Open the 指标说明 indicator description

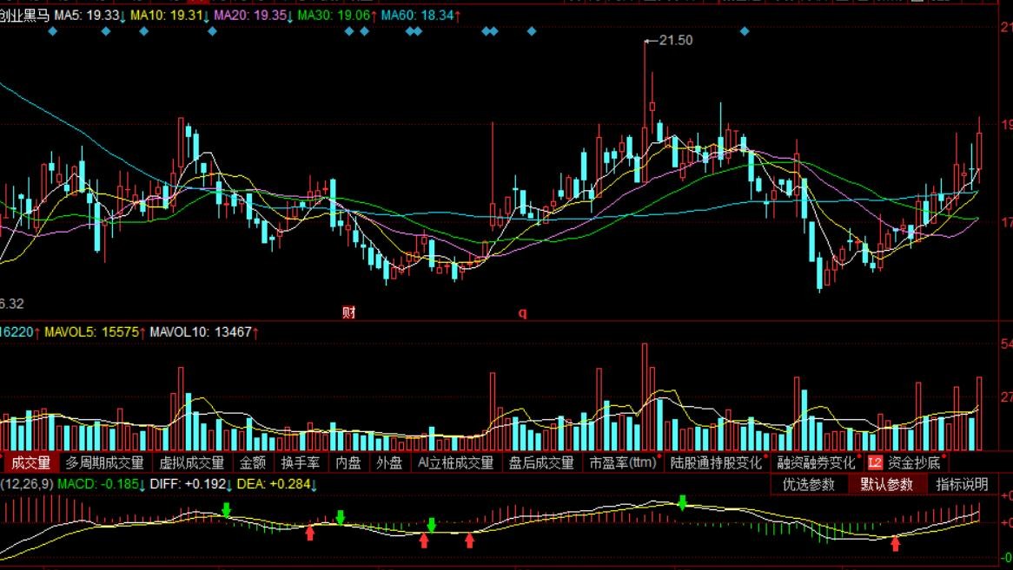click(962, 484)
